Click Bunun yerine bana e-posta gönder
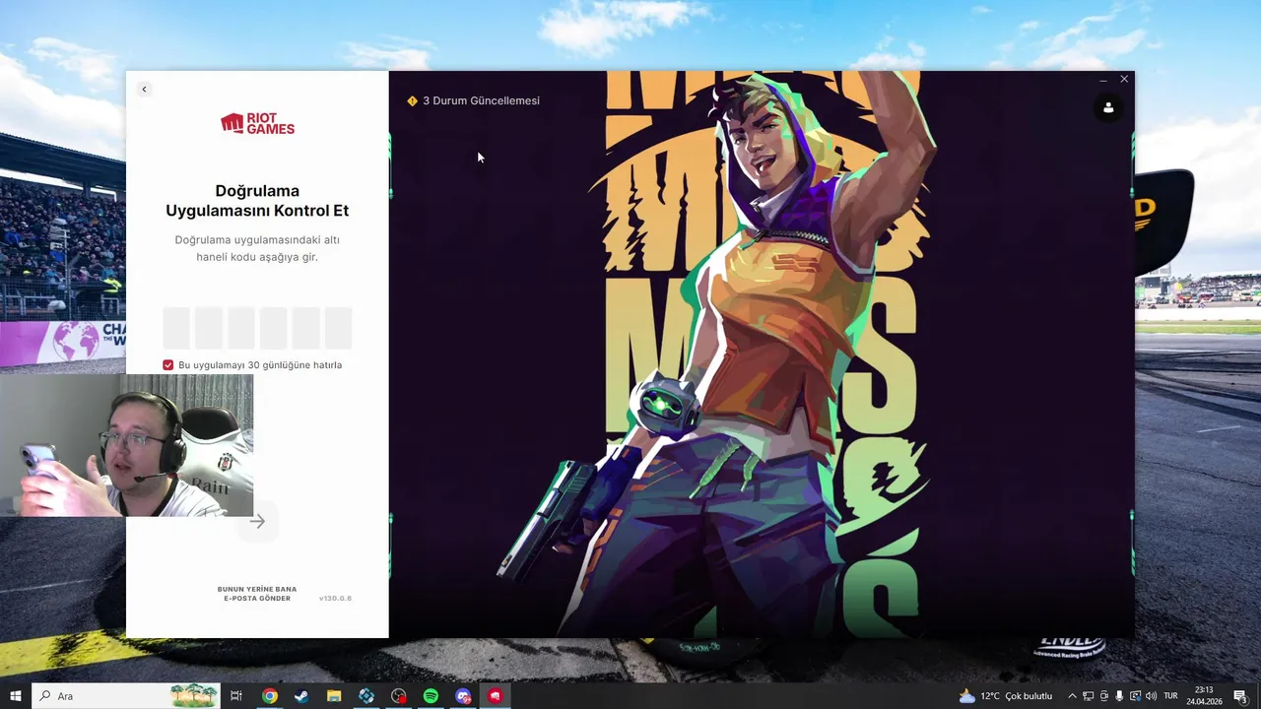The width and height of the screenshot is (1261, 709). click(257, 594)
